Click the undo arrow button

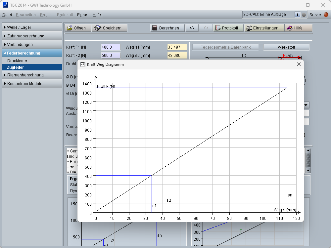pyautogui.click(x=192, y=28)
